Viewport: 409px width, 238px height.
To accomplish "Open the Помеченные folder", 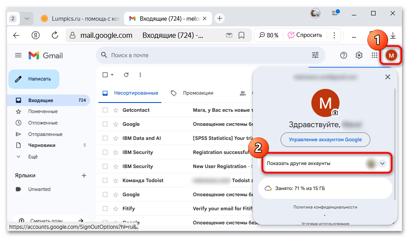I will click(x=43, y=111).
